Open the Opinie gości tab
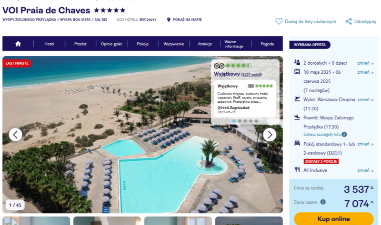 point(111,44)
